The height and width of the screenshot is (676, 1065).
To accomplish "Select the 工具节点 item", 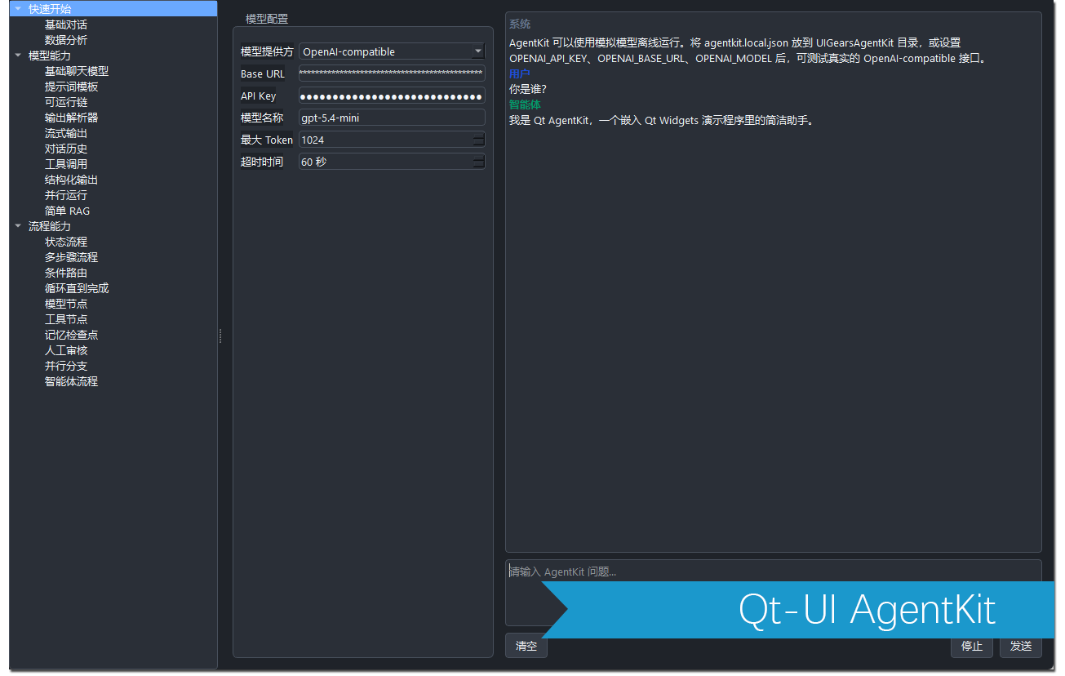I will (x=66, y=319).
